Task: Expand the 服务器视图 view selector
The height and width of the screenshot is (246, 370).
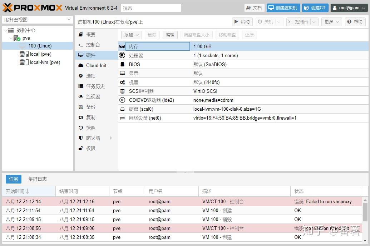Action: click(37, 20)
